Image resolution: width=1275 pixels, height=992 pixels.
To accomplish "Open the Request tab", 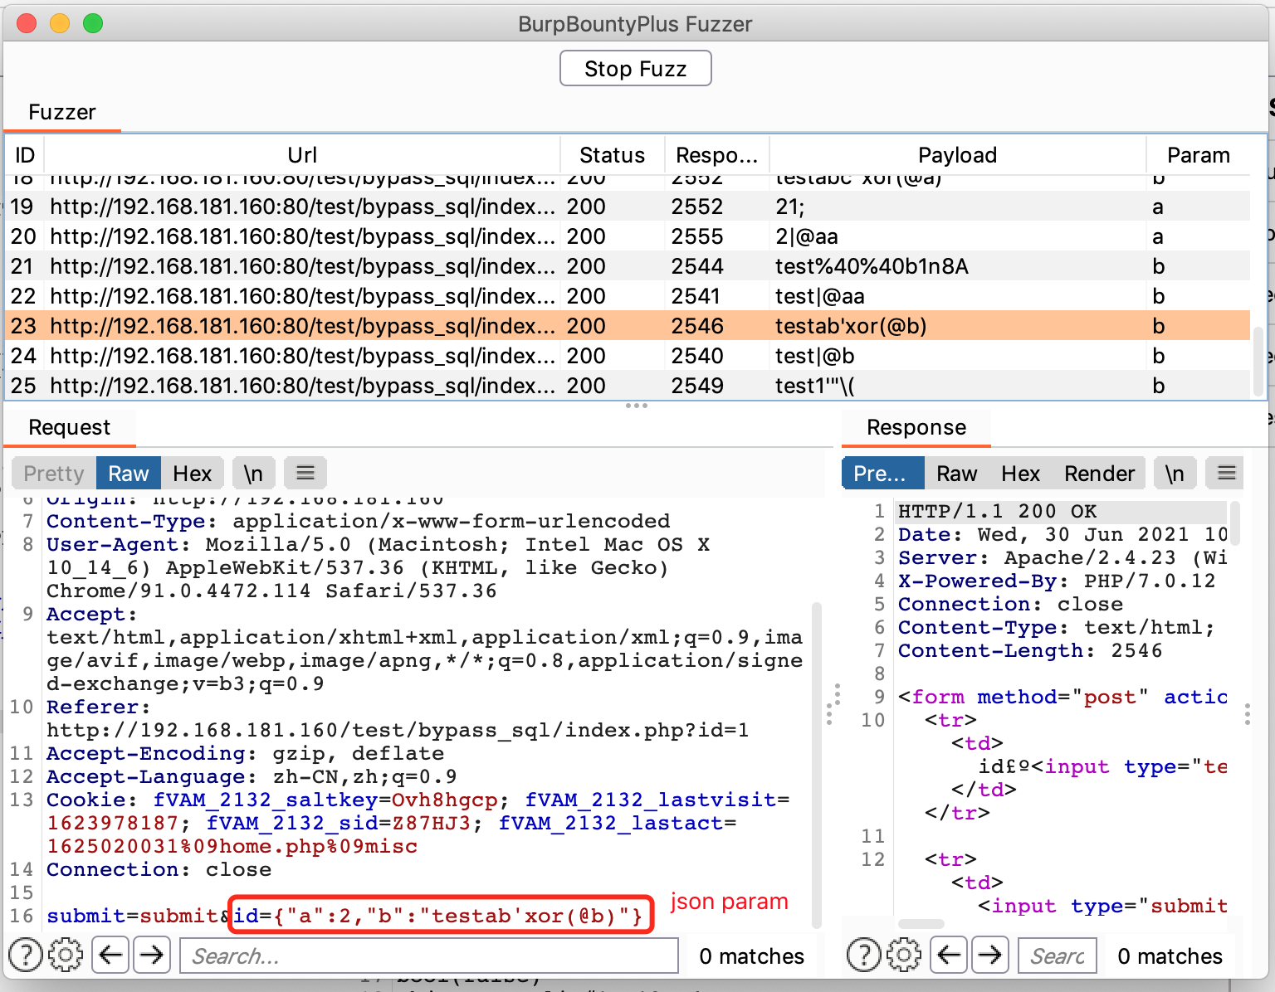I will click(70, 427).
